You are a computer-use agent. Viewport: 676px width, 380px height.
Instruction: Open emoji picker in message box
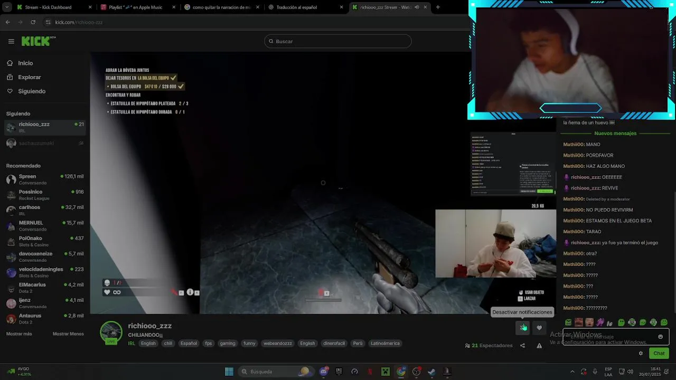(660, 337)
